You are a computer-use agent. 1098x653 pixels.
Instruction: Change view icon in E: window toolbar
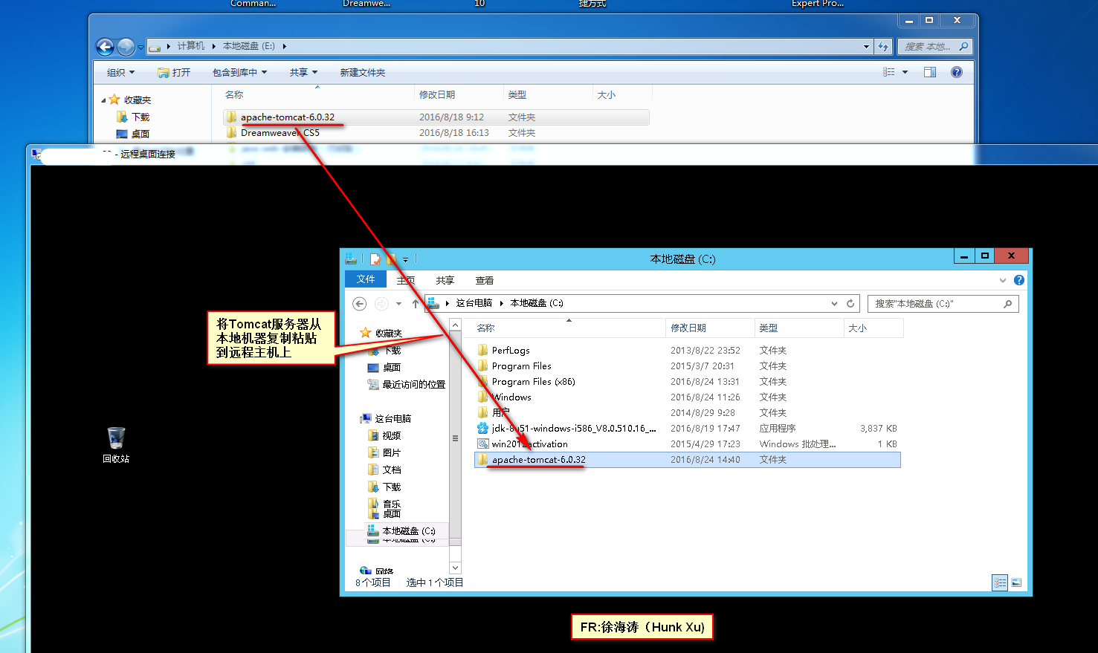(x=889, y=72)
